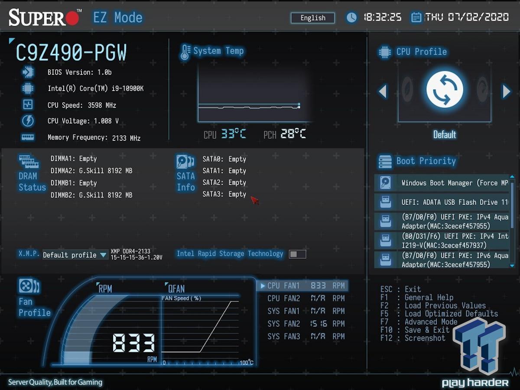Click the F1 : General Help shortcut text

coord(417,297)
